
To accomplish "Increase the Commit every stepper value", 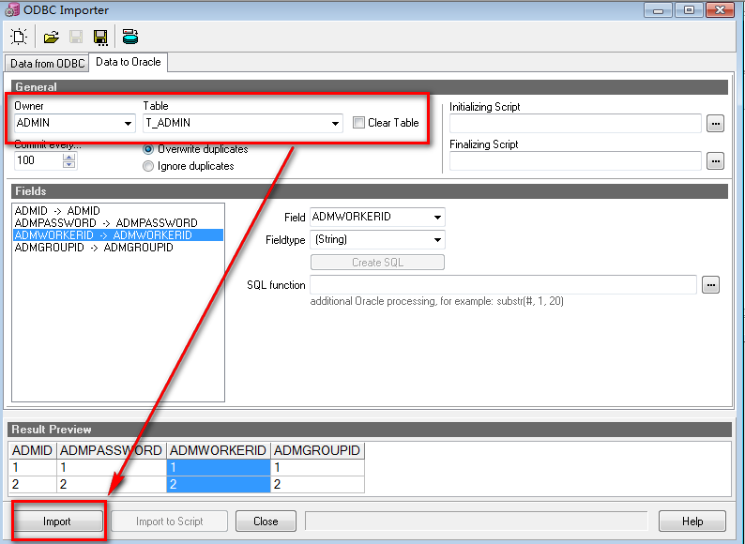I will (x=69, y=157).
